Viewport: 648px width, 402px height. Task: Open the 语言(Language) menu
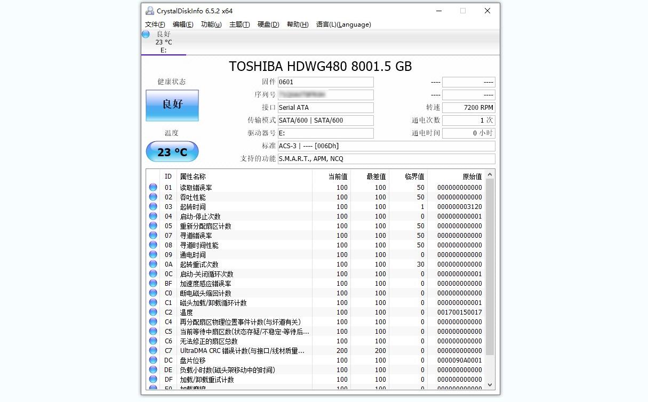(x=343, y=25)
